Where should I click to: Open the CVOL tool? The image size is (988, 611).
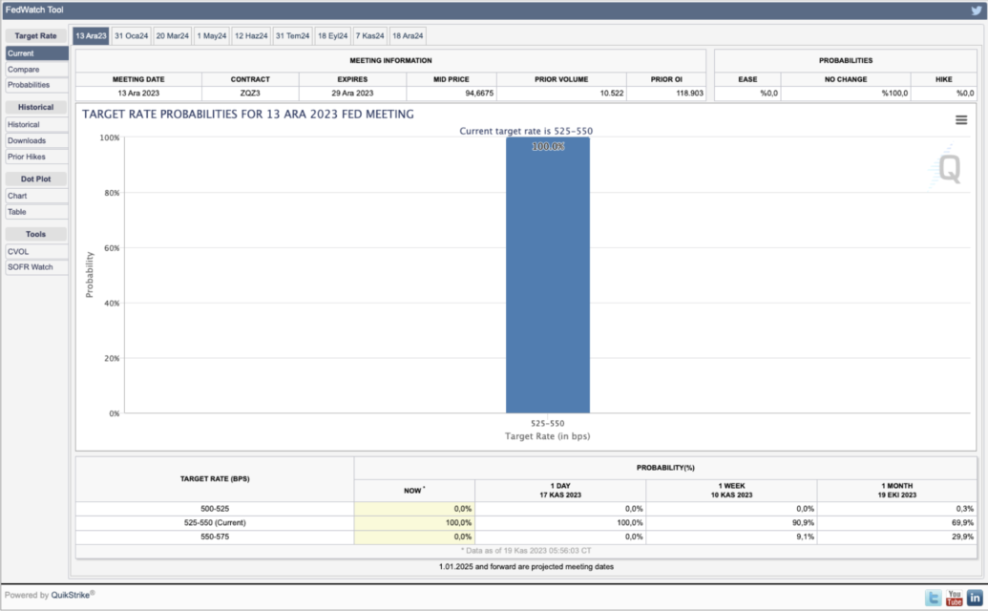click(36, 251)
